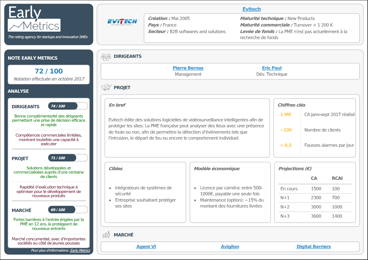Click the 'Management' role under Pierre Bernas
Image resolution: width=368 pixels, height=260 pixels.
188,74
